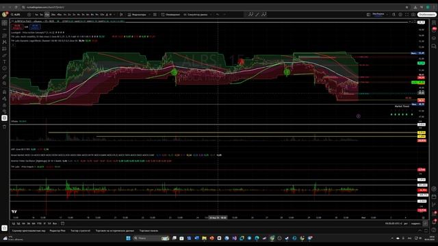Open the Индикаторы indicators dialog

point(137,14)
